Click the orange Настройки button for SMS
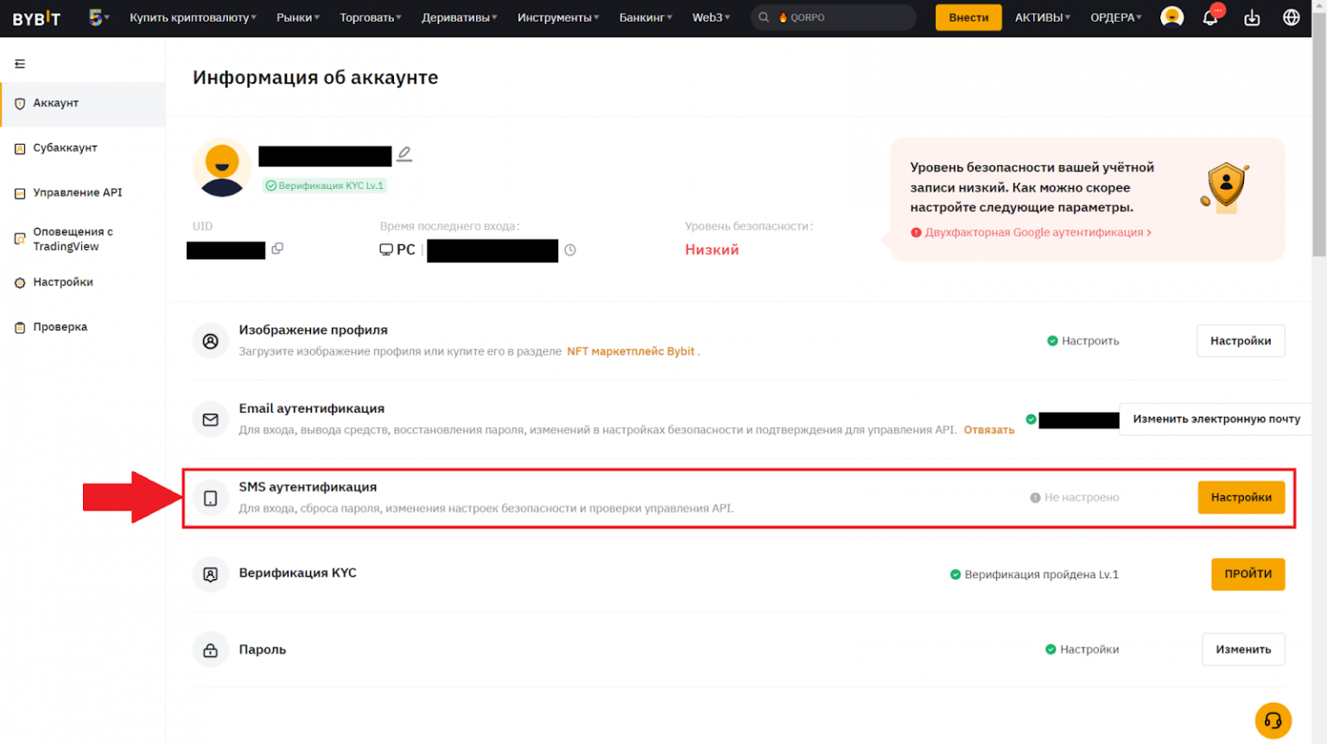 [1241, 497]
